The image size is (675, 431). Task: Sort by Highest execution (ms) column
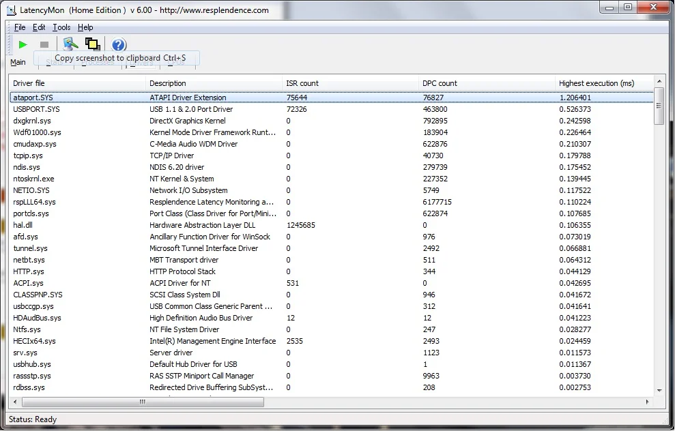tap(605, 83)
